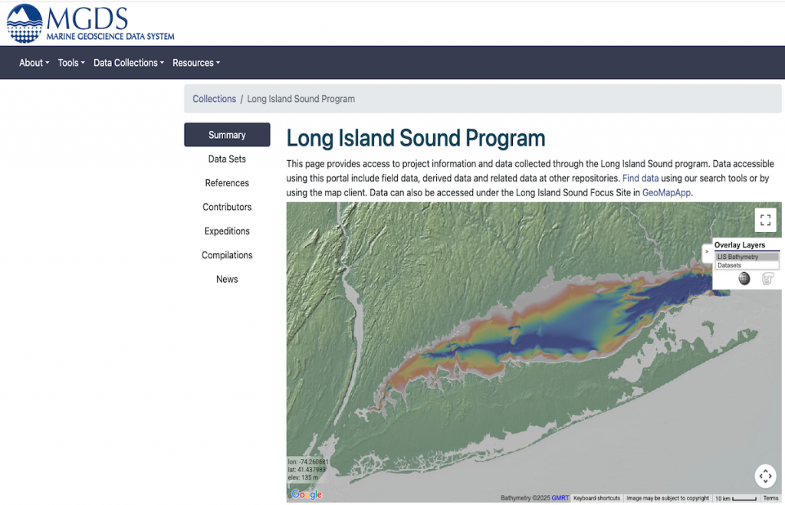Open the Tools dropdown menu
The image size is (785, 505).
click(x=71, y=63)
